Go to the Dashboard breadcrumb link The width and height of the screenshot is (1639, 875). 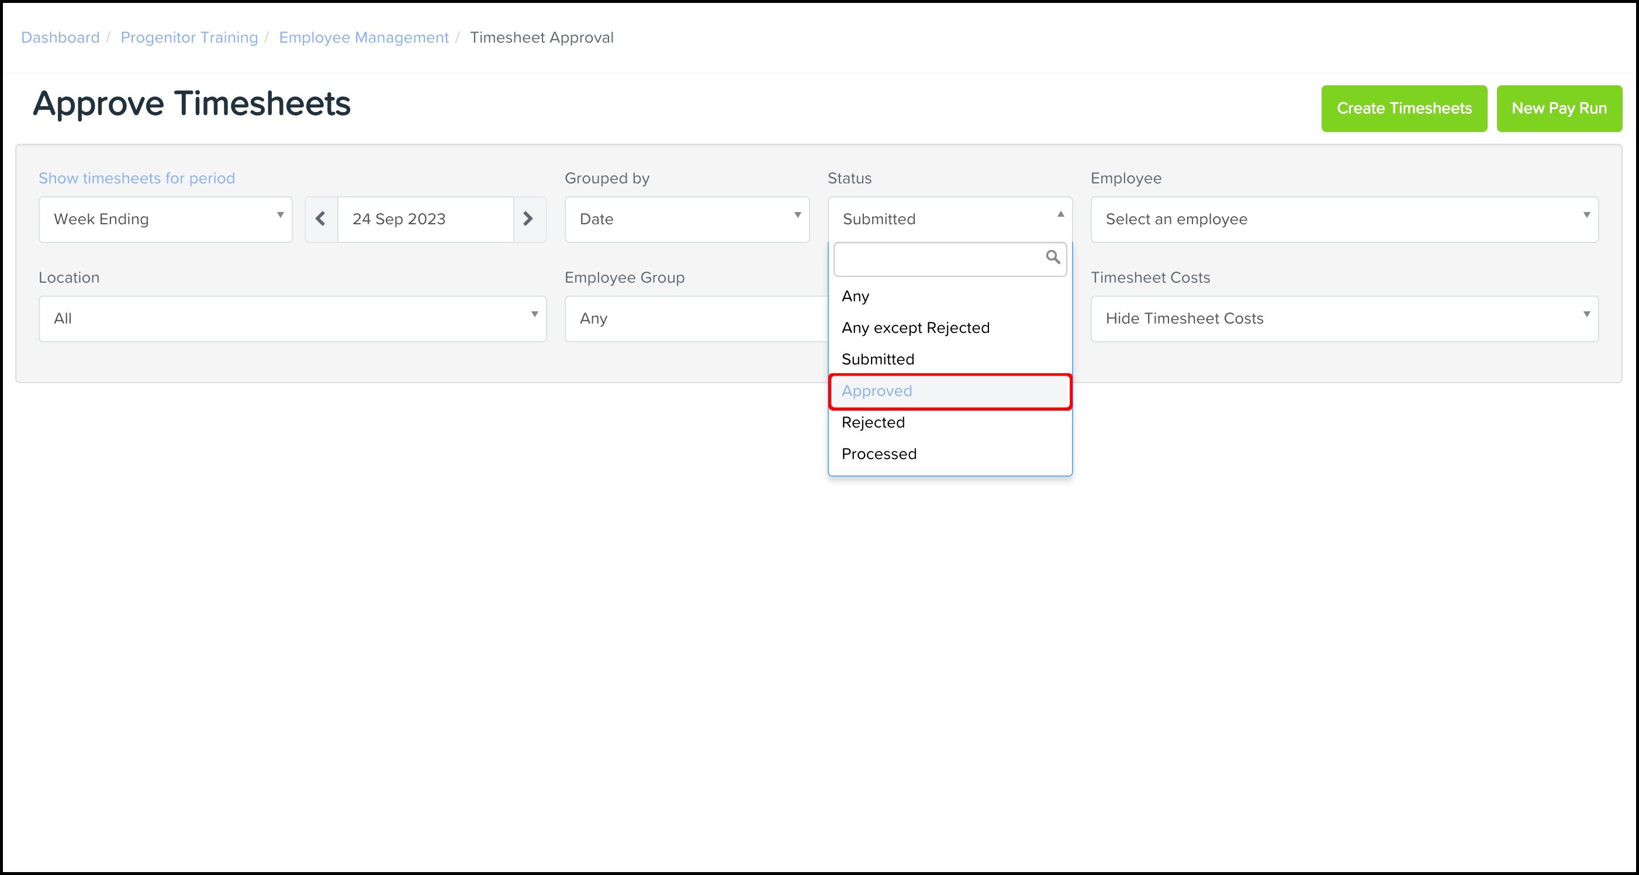60,37
